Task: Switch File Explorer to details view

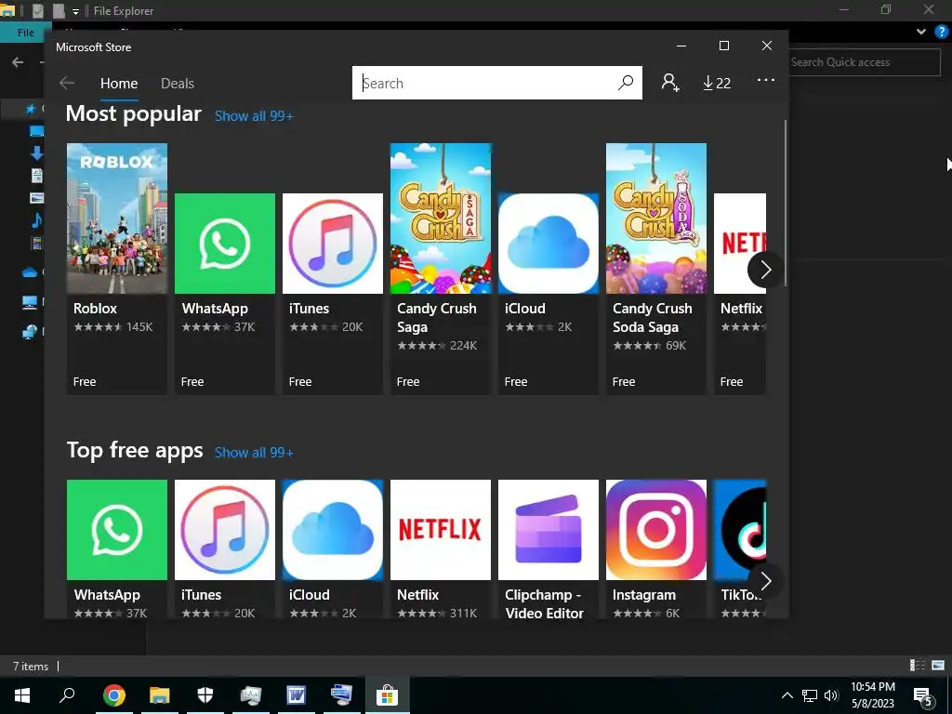Action: [918, 666]
